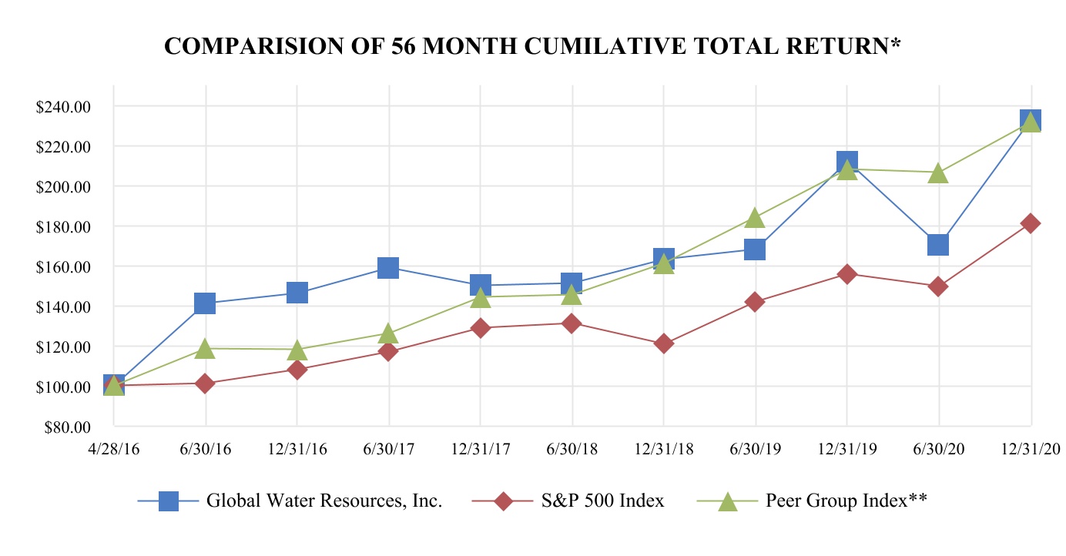Click Global Water's blue square at 6/30/20
This screenshot has height=556, width=1066.
tap(938, 245)
